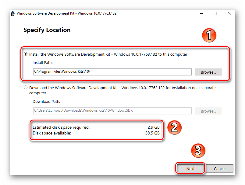Click the Download Path text field
The width and height of the screenshot is (245, 185).
[x=112, y=111]
